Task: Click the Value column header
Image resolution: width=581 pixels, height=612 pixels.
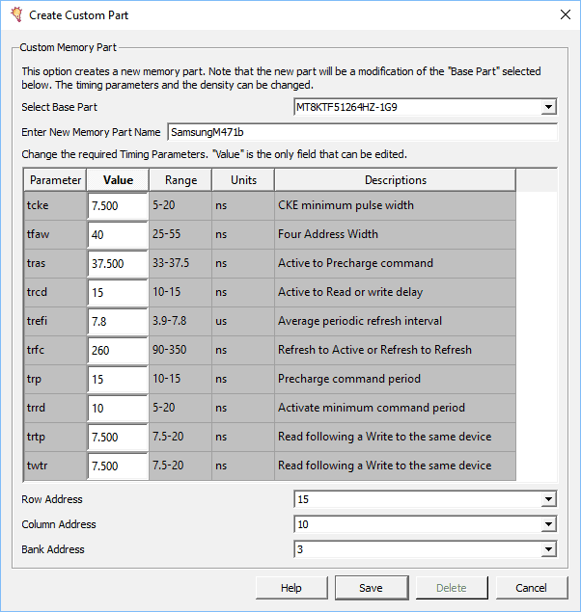Action: click(x=118, y=180)
